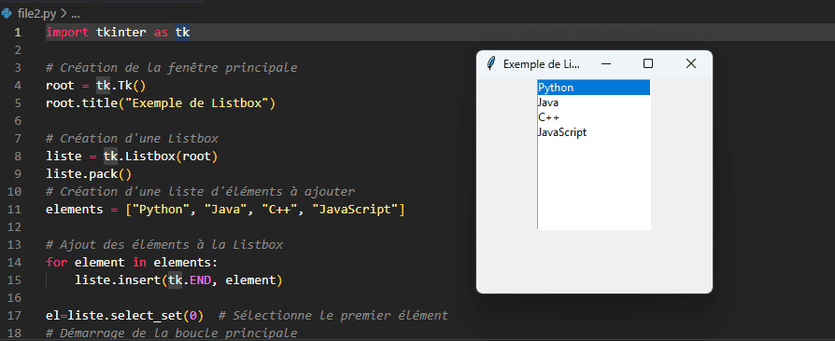This screenshot has height=341, width=835.
Task: Click 'liste.insert' on line 15
Action: [118, 280]
